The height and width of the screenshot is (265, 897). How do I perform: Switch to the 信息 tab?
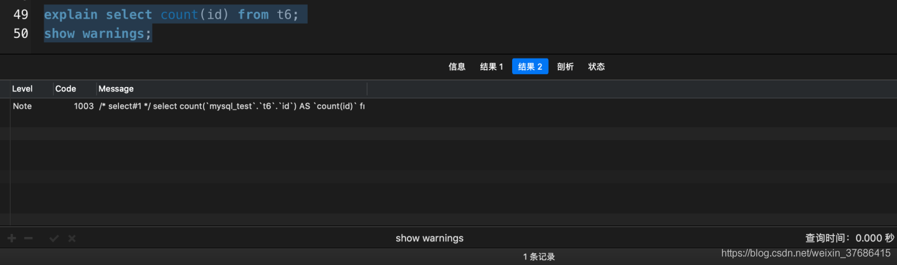point(457,67)
